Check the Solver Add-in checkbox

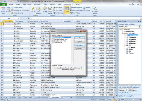click(53, 43)
